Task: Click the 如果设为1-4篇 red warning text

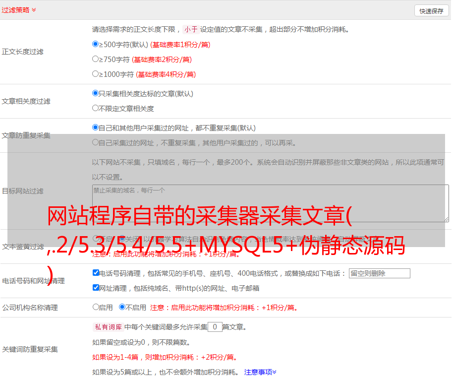Action: [165, 357]
